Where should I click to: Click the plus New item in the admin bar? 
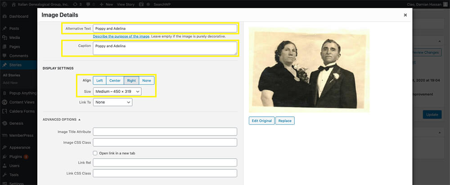coord(107,4)
